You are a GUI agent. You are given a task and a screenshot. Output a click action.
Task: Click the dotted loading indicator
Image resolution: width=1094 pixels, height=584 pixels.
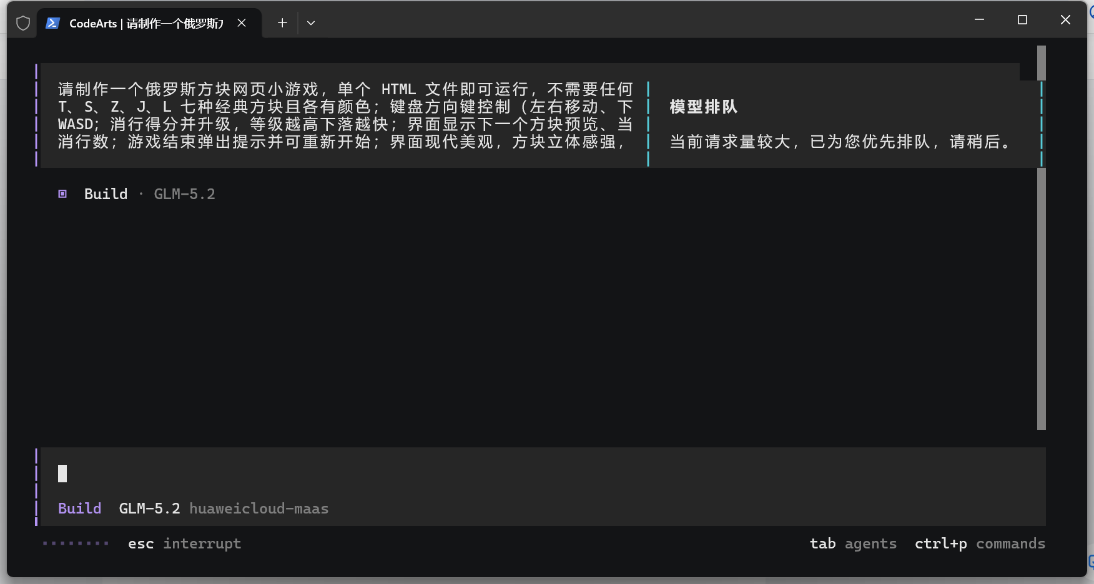[x=76, y=543]
